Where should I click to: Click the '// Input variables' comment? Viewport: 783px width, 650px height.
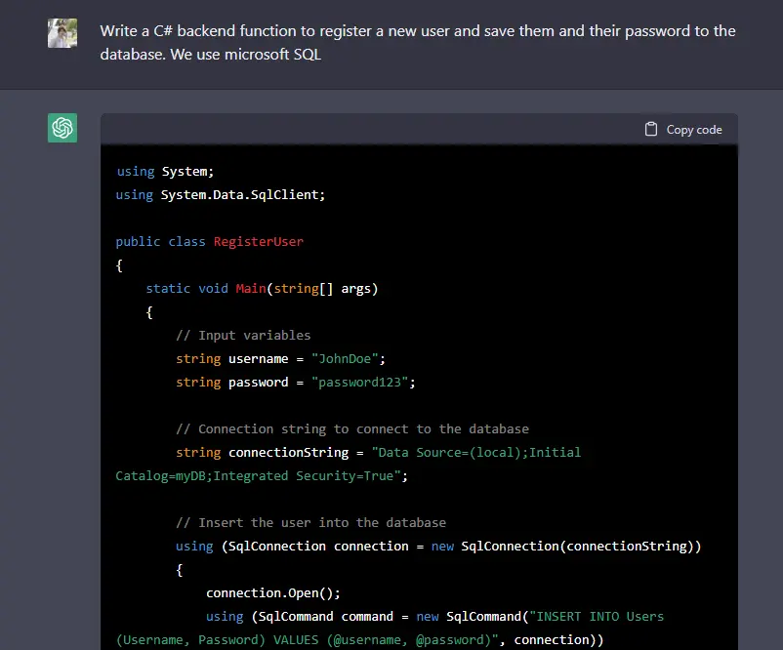tap(243, 335)
